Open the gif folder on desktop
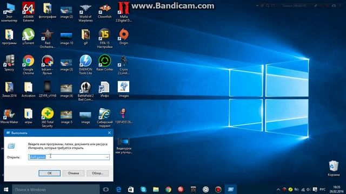Screen dimensions: 346x194 (x=85, y=37)
